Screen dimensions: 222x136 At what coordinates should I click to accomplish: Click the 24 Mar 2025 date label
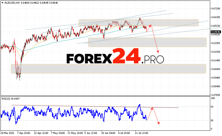point(8,133)
